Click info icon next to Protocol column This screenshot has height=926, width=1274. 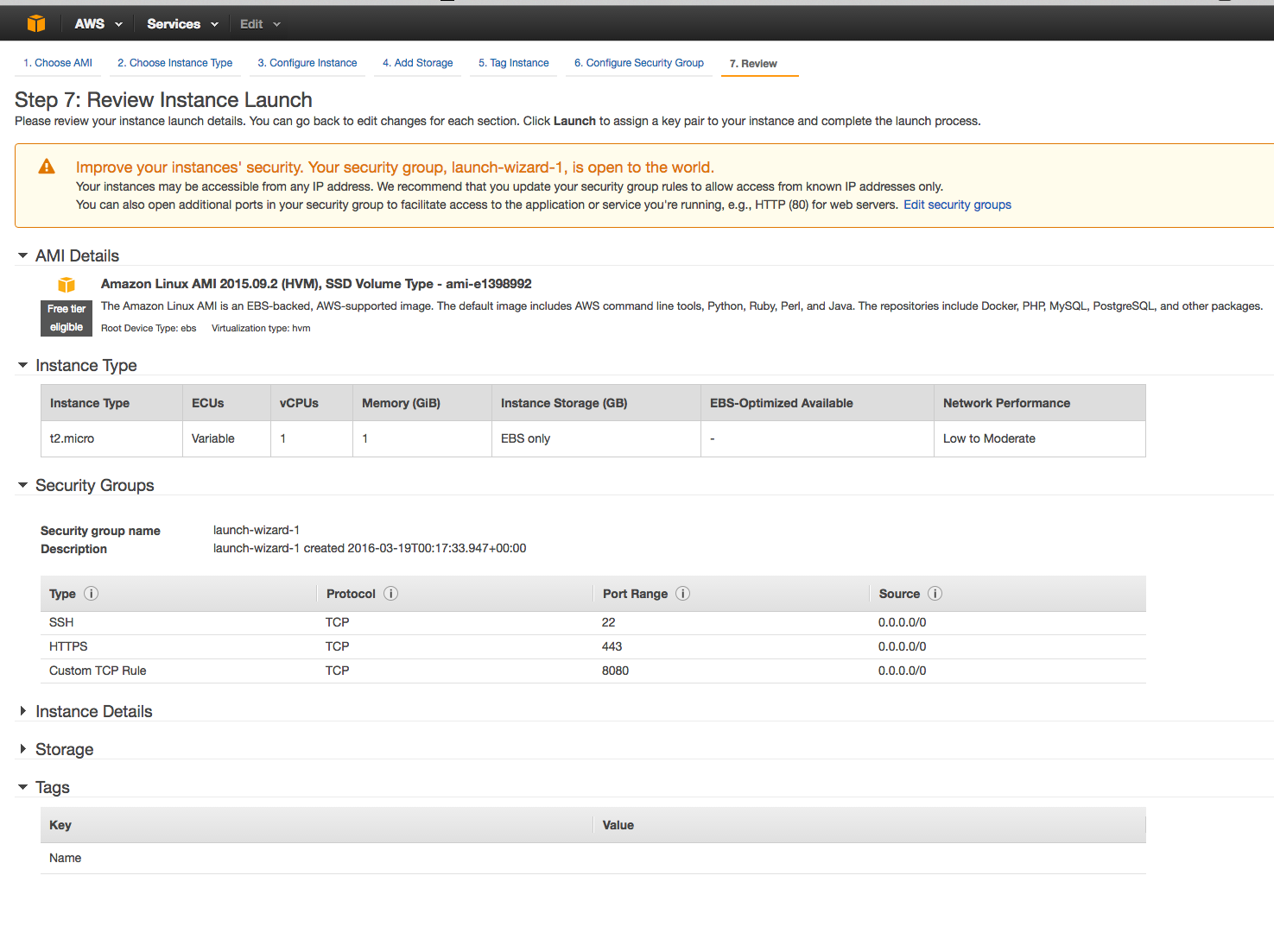point(391,594)
